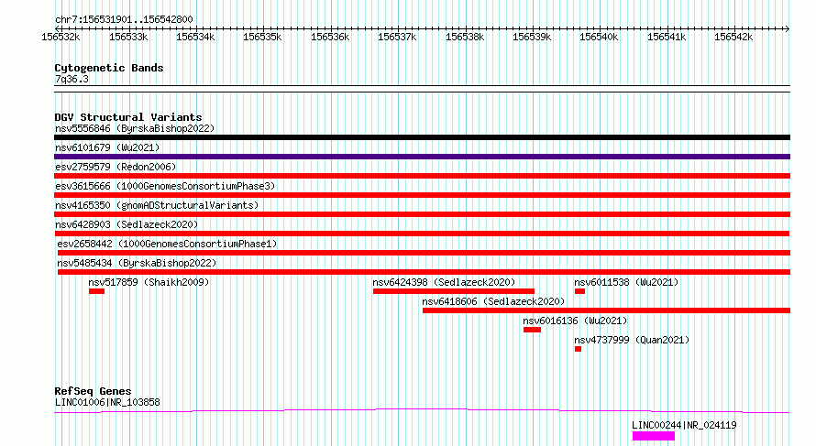The height and width of the screenshot is (446, 816).
Task: Click the nsv6011538 (Wu2021) label
Action: tap(626, 282)
